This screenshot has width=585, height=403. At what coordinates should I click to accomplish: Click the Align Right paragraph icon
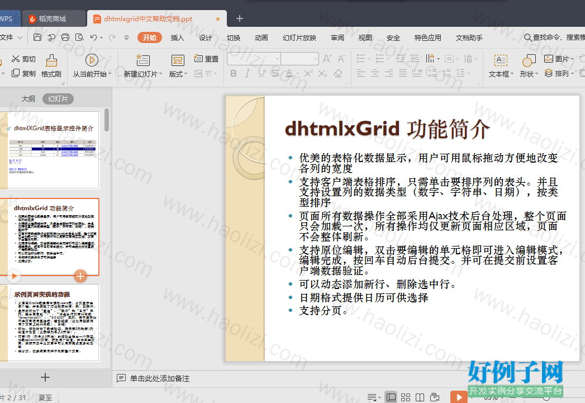tap(389, 73)
